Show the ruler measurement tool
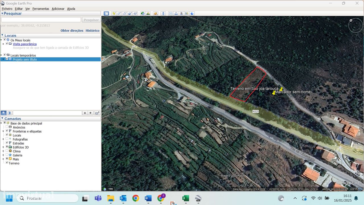Screen dimensions: 364x205 163,13
